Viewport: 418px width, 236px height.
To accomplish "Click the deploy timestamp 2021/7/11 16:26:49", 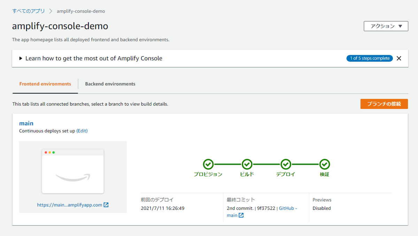I will point(163,208).
